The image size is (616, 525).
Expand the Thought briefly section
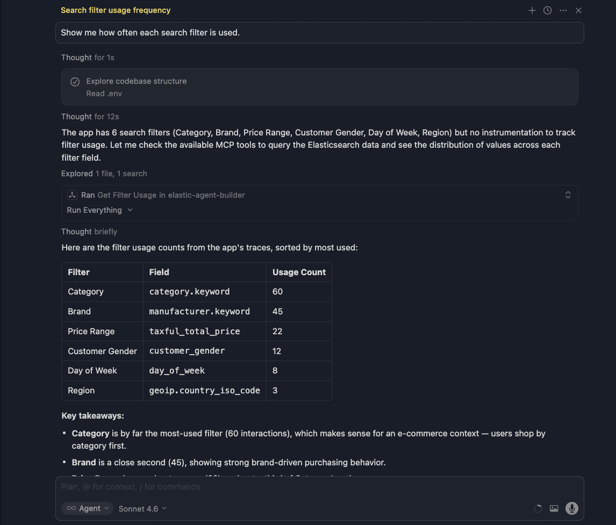89,231
